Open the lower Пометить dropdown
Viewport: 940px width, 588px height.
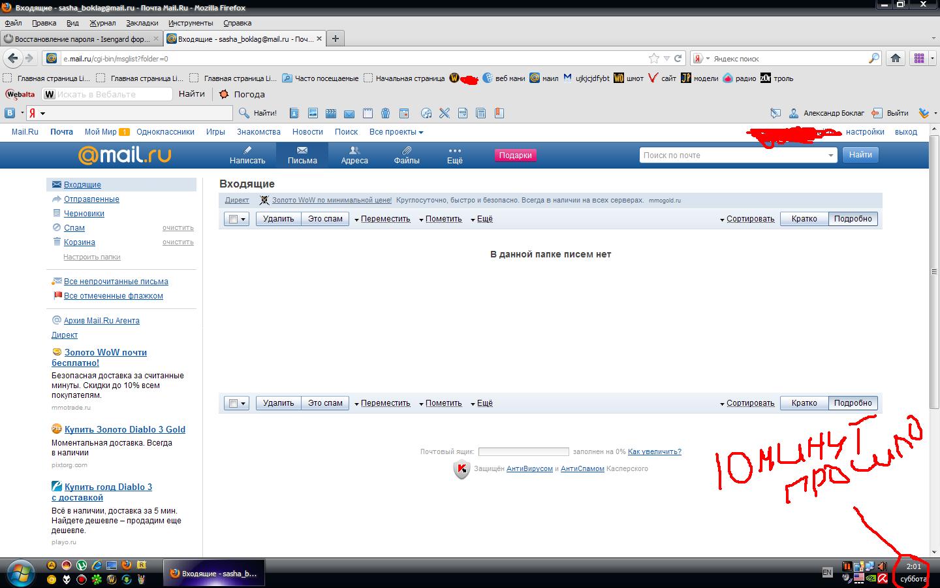[x=440, y=403]
